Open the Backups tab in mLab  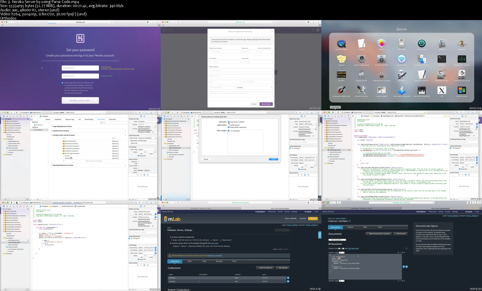click(x=219, y=261)
